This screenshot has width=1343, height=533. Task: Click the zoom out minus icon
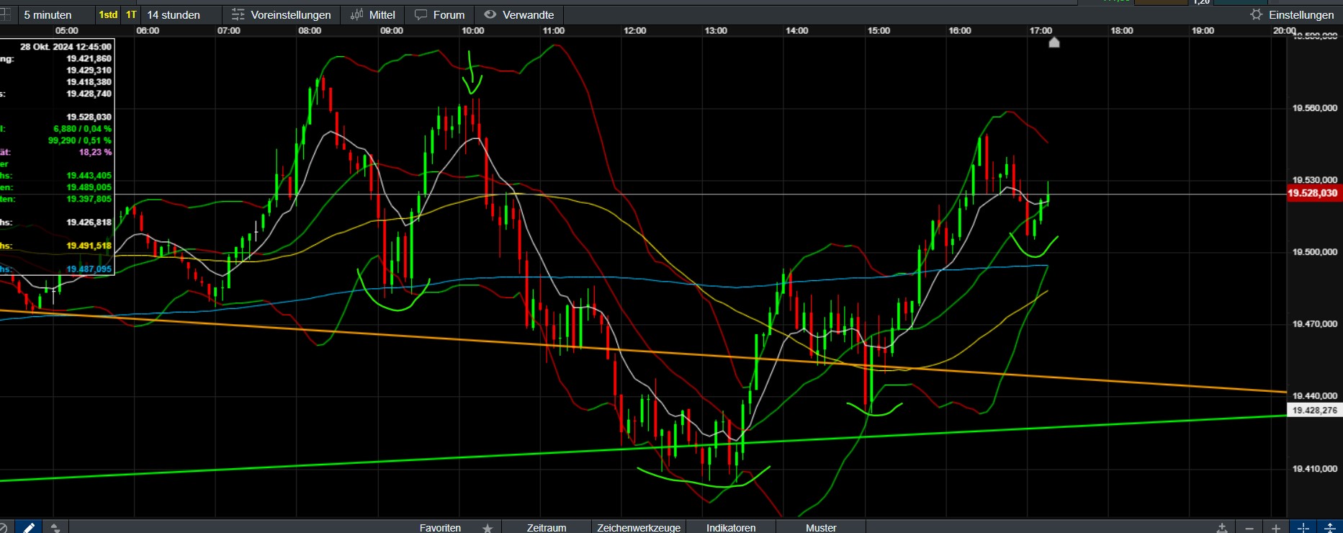pos(1249,528)
